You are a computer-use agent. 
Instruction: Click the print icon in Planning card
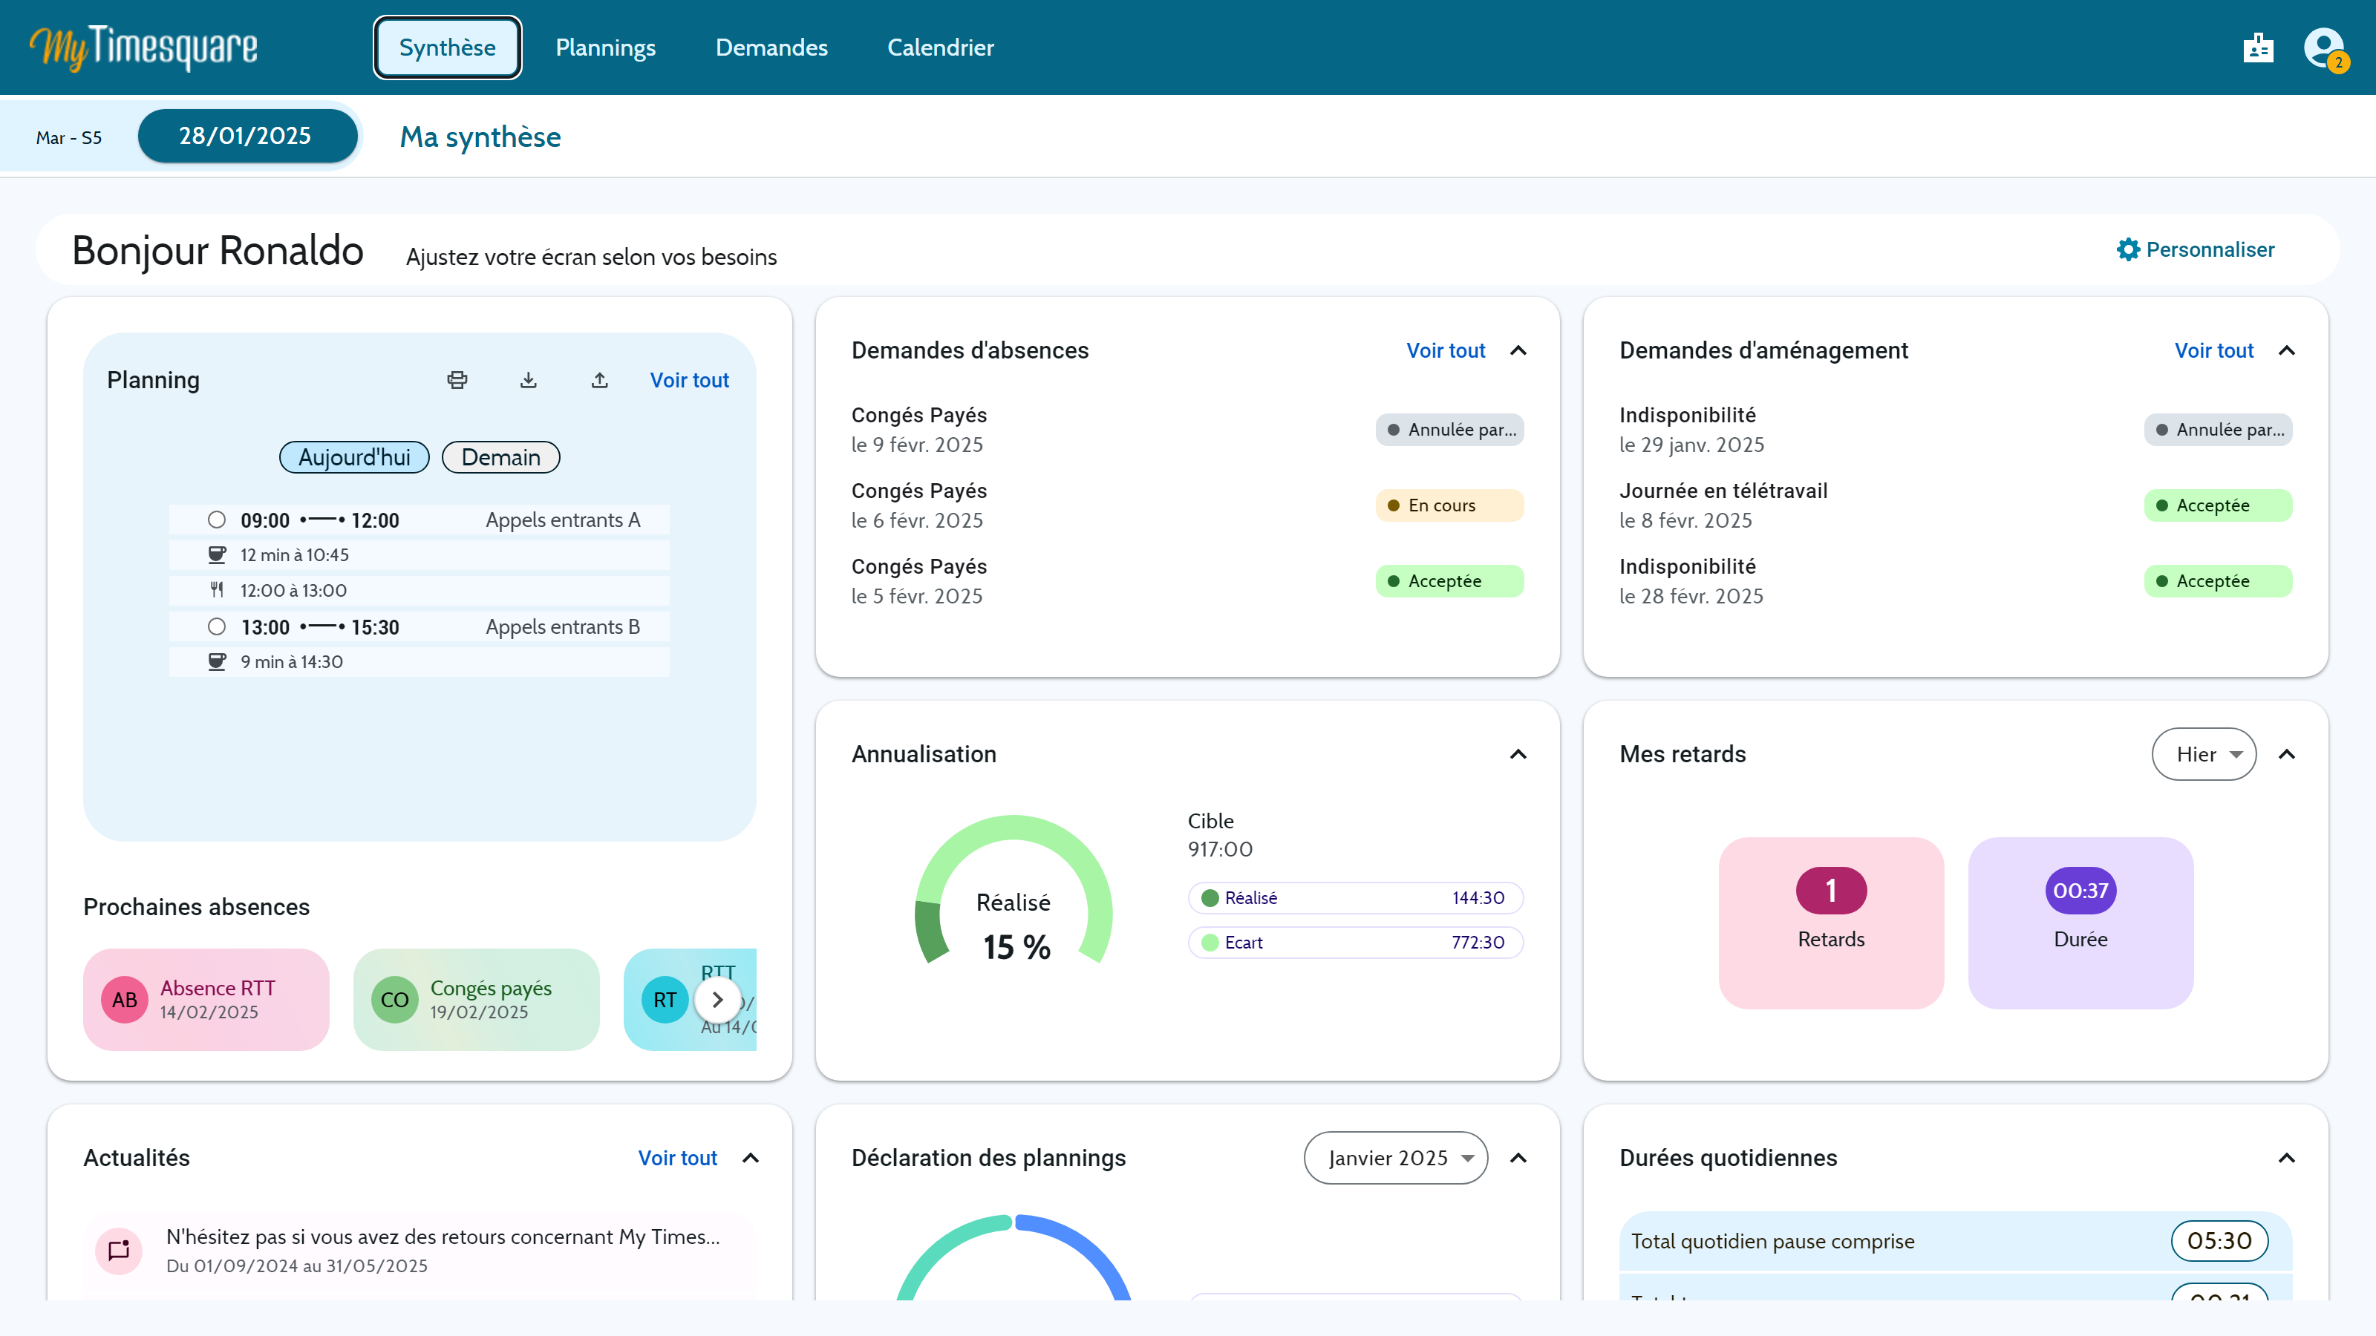coord(457,380)
